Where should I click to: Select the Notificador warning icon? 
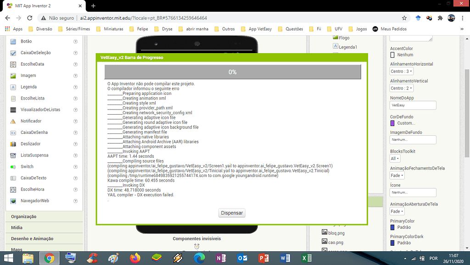click(x=13, y=121)
